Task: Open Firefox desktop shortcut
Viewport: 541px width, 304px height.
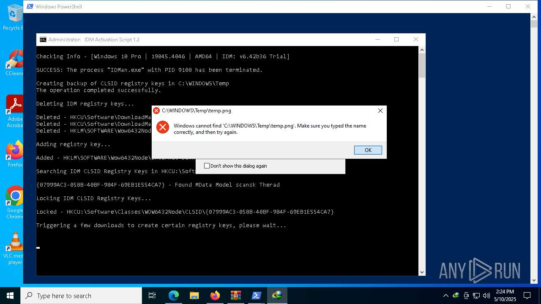Action: point(14,154)
